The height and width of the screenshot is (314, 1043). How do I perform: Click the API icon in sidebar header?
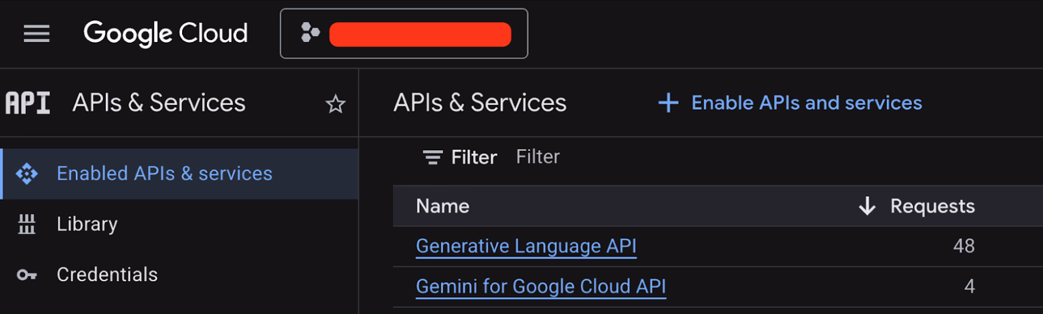click(27, 104)
